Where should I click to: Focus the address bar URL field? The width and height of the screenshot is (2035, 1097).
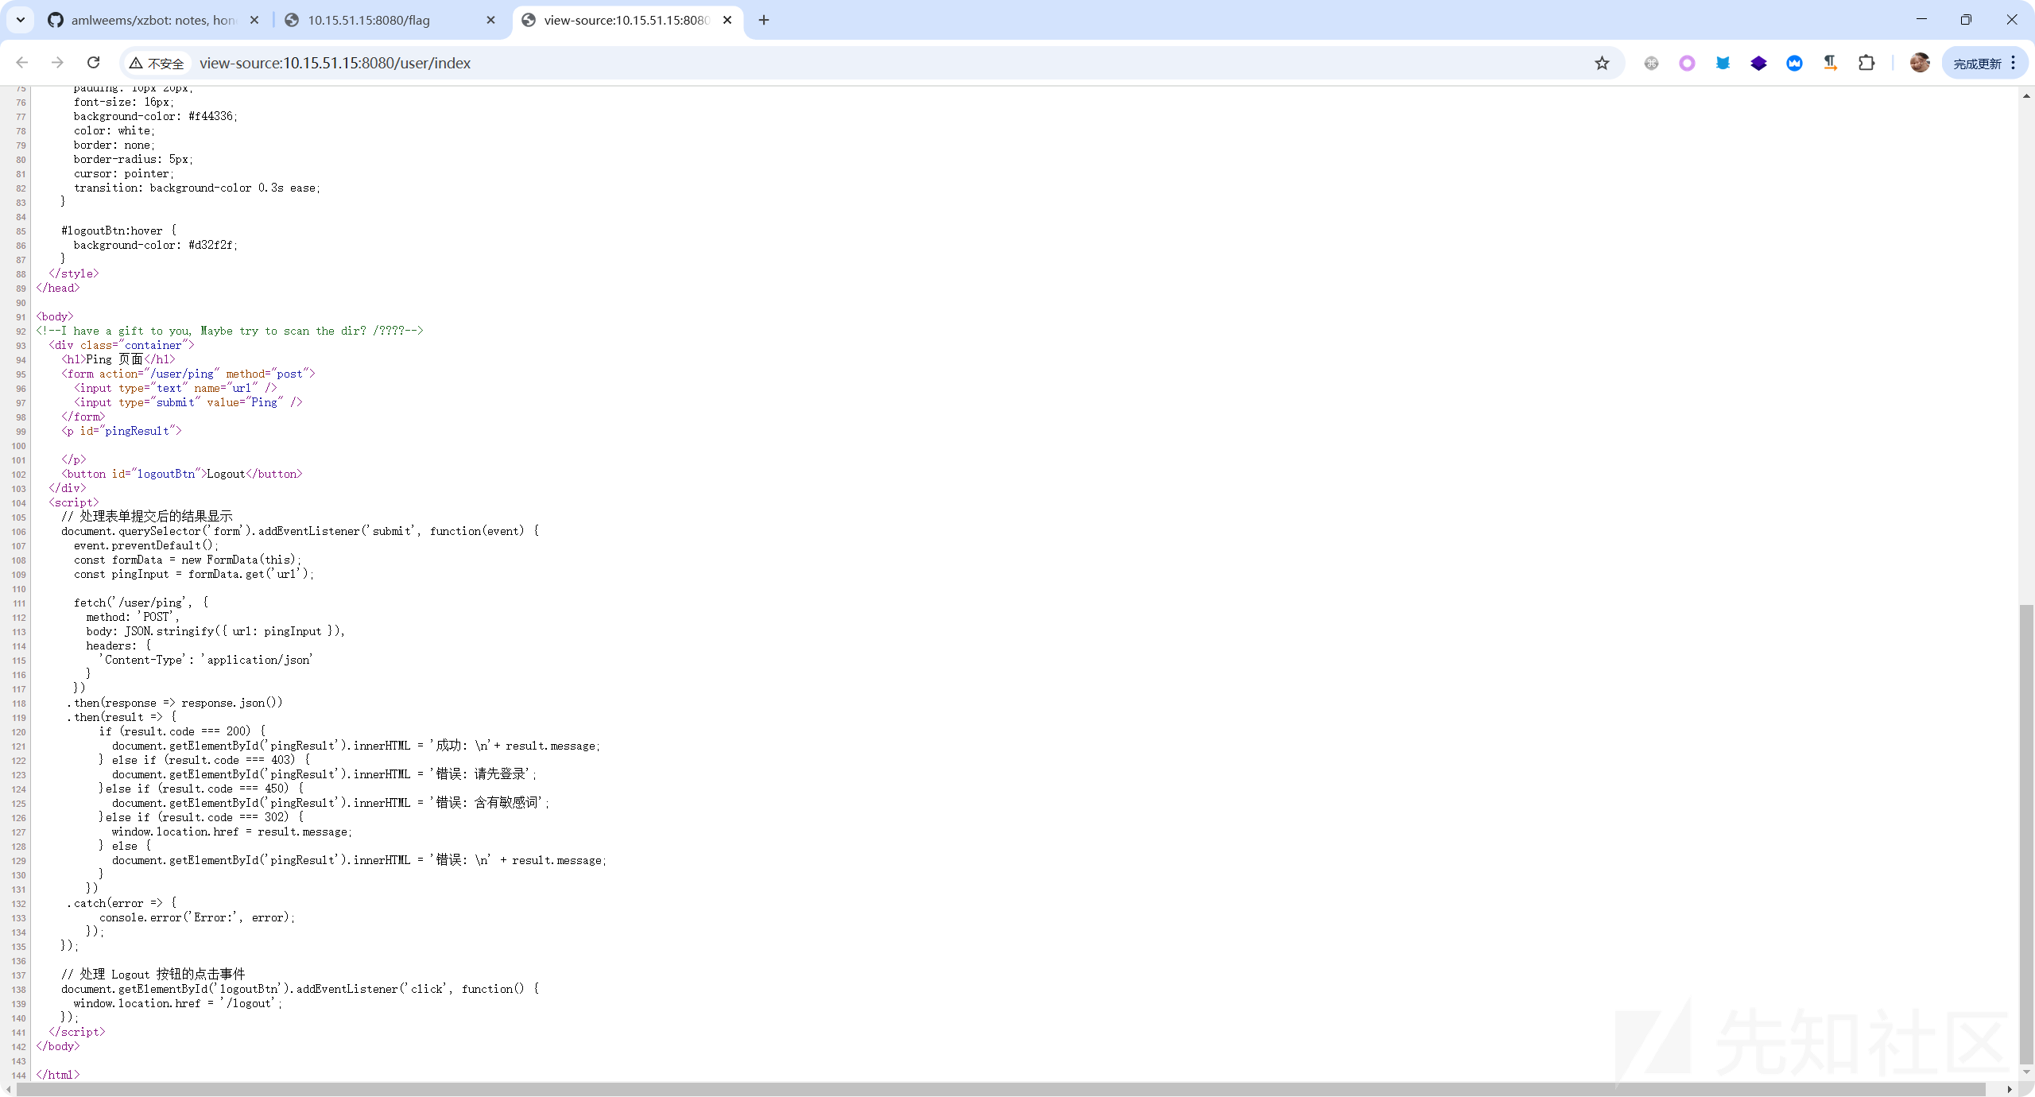[x=874, y=63]
